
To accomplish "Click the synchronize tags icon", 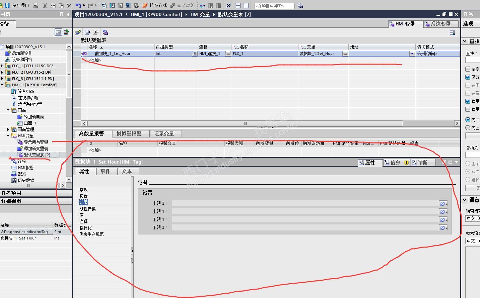I will pos(105,32).
